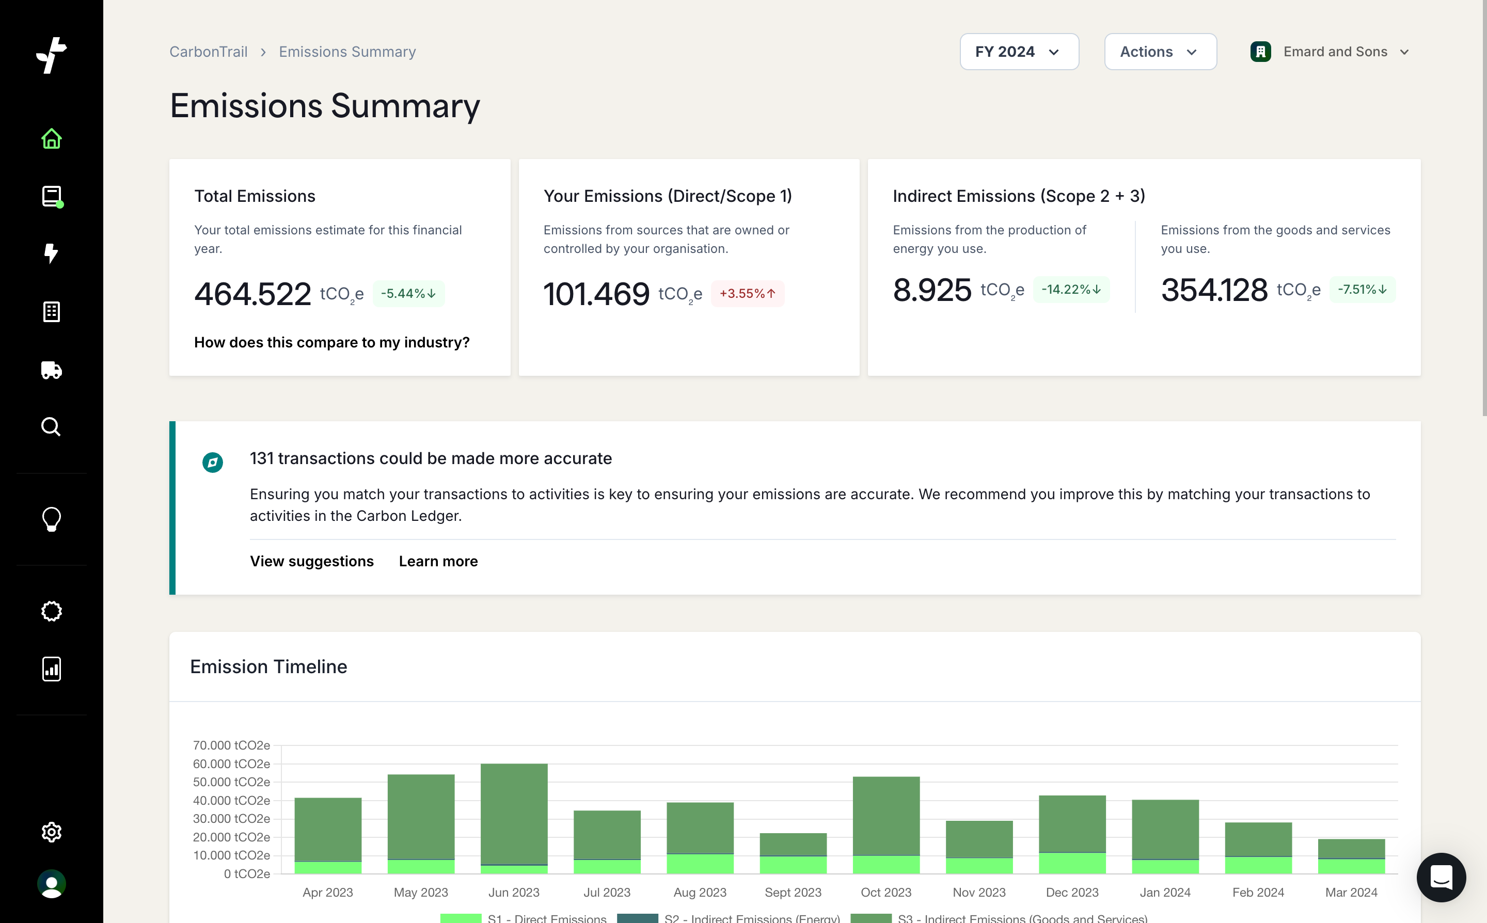
Task: Click the delivery truck sidebar icon
Action: [x=51, y=369]
